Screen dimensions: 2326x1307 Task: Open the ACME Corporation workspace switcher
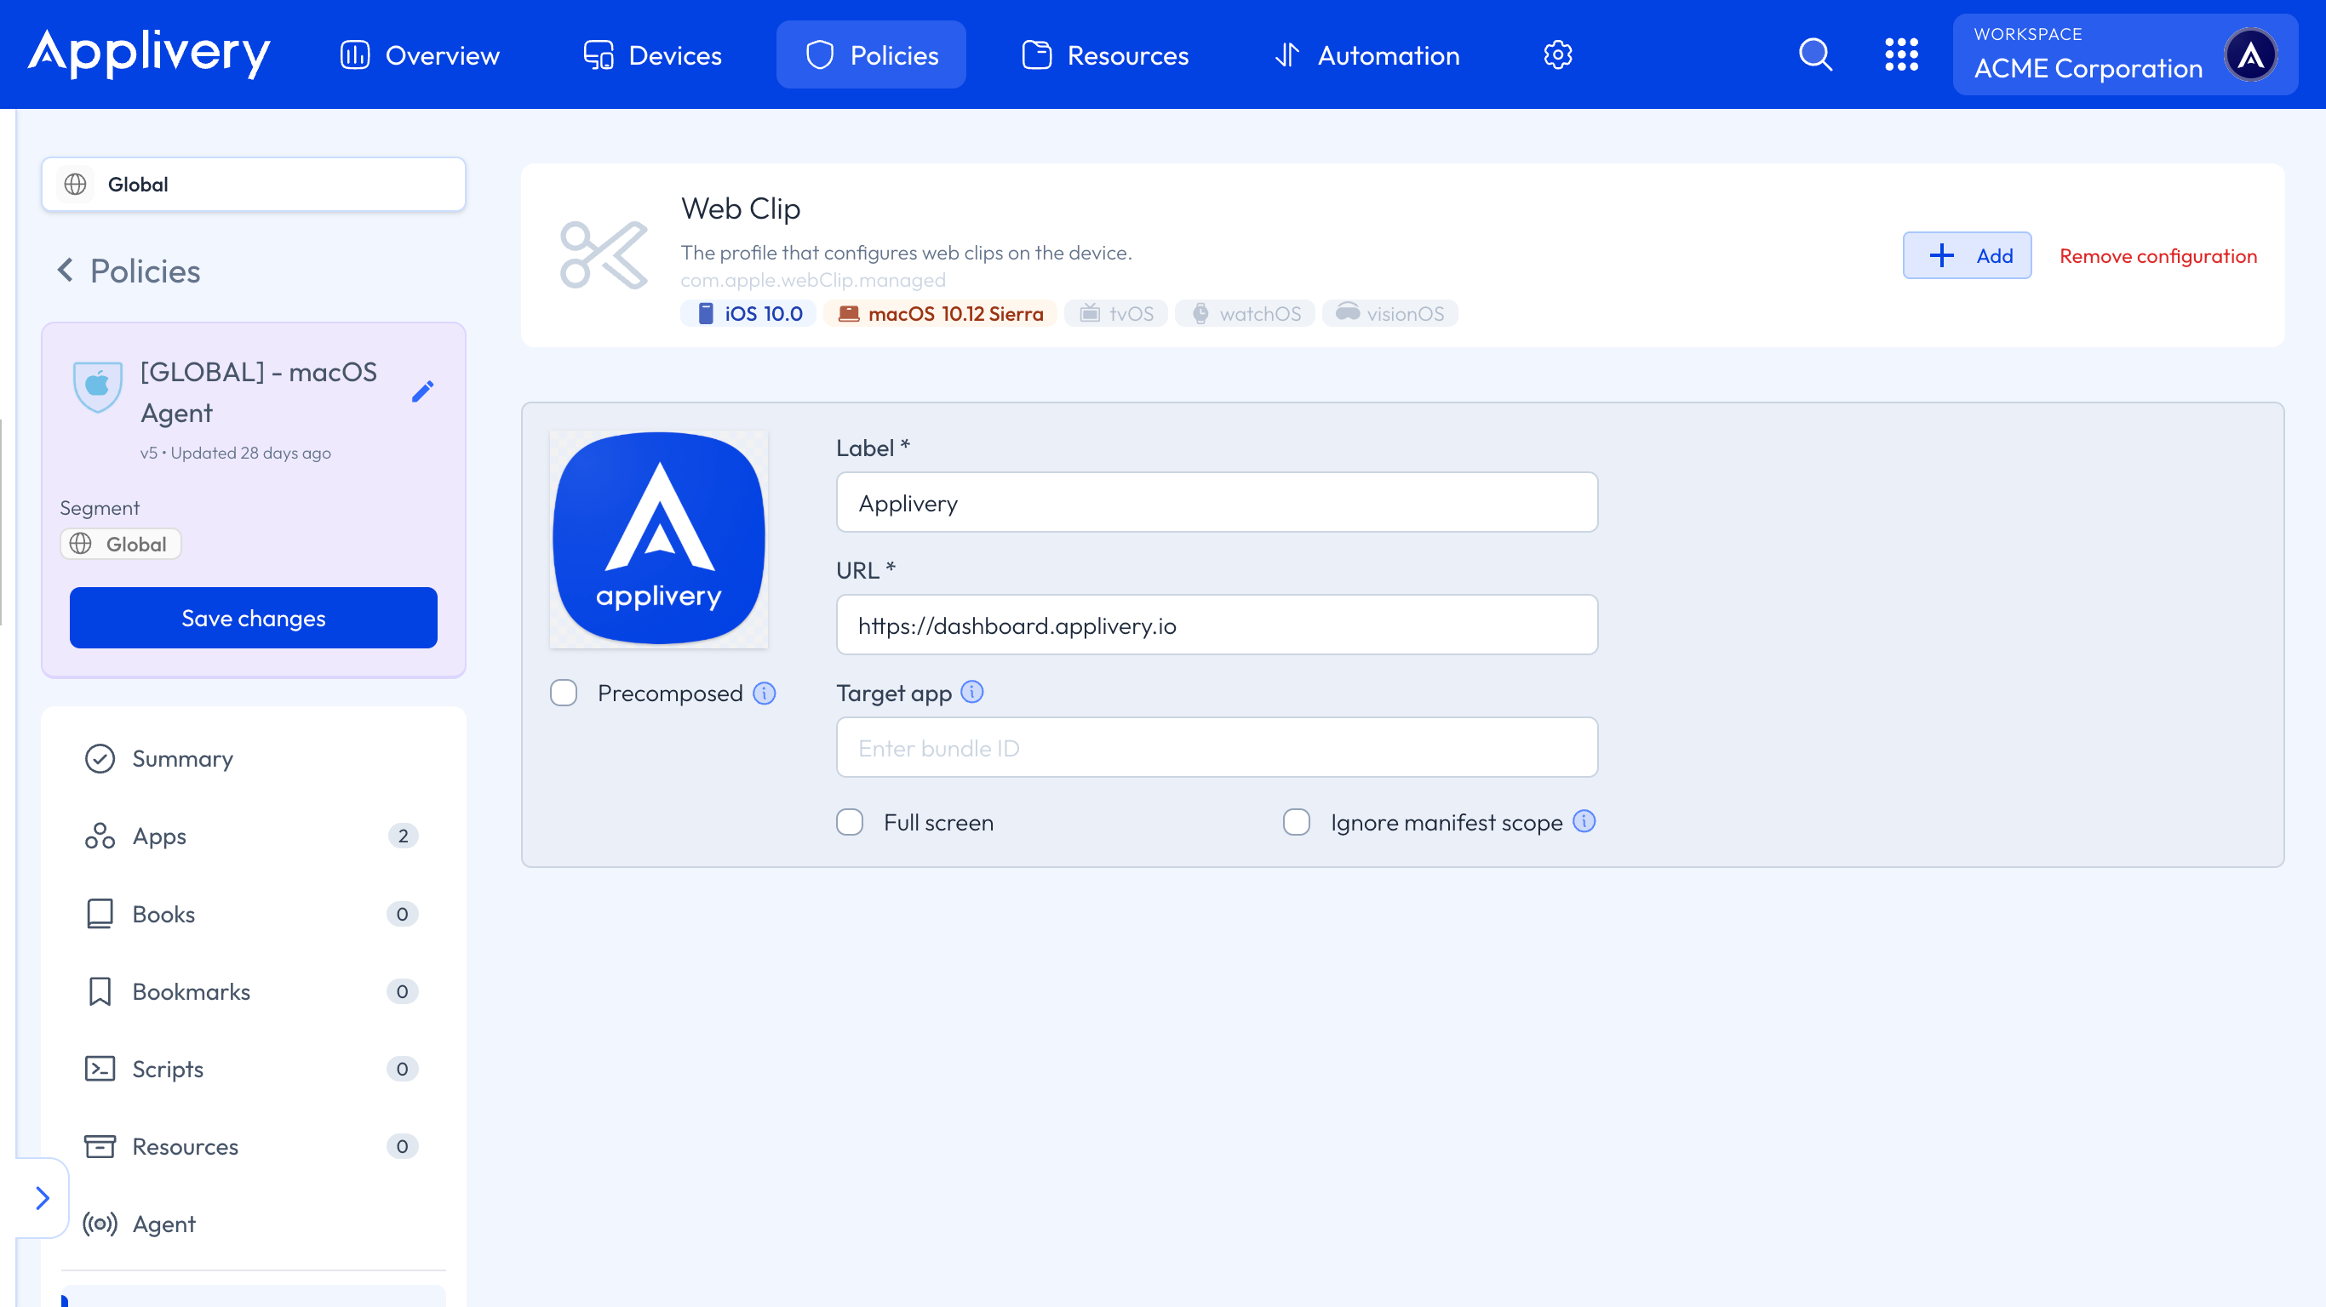[x=2124, y=54]
